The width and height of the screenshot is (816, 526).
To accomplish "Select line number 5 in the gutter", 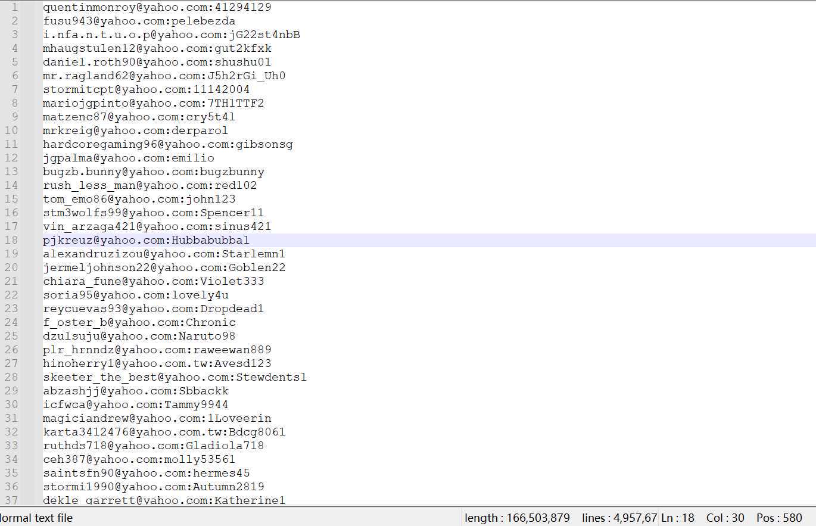I will (x=14, y=62).
